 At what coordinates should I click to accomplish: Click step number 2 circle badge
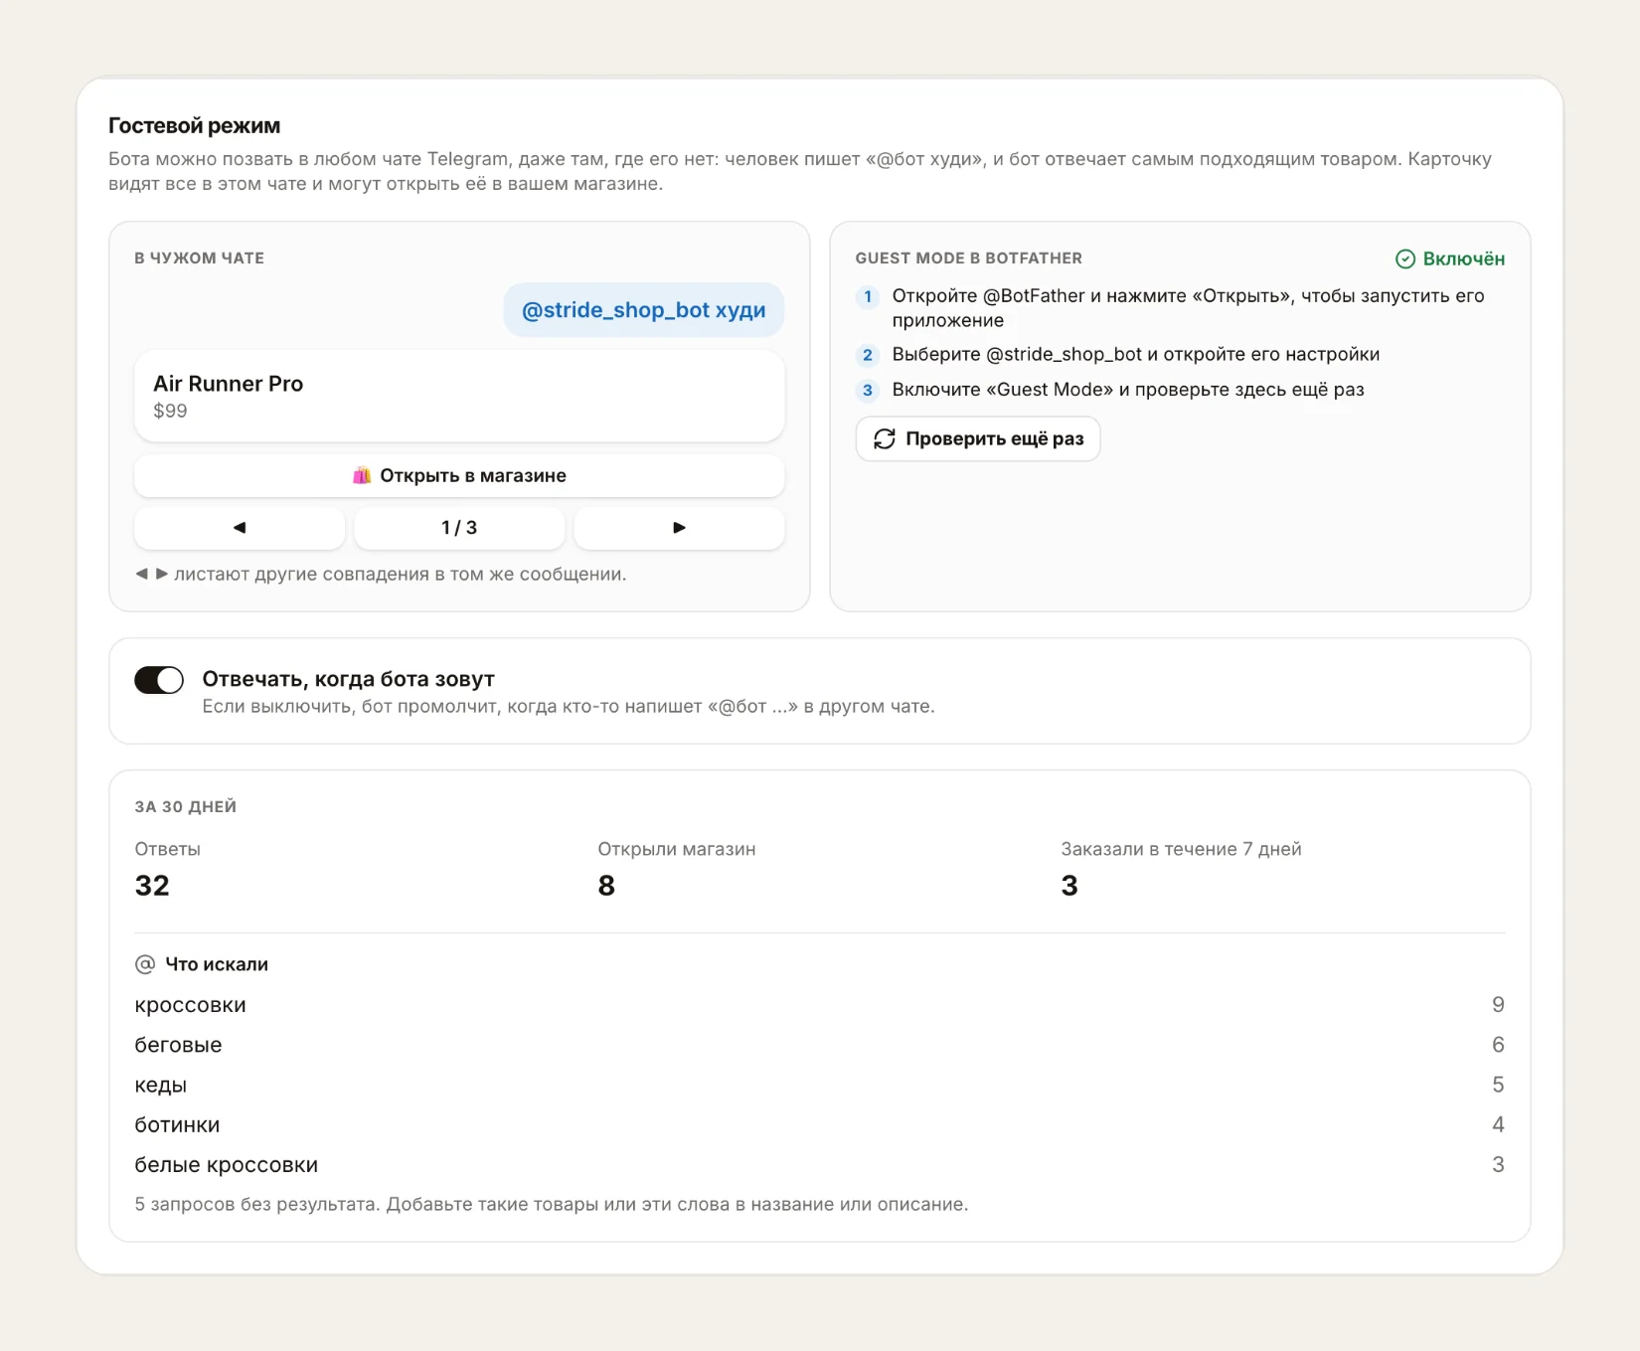868,355
